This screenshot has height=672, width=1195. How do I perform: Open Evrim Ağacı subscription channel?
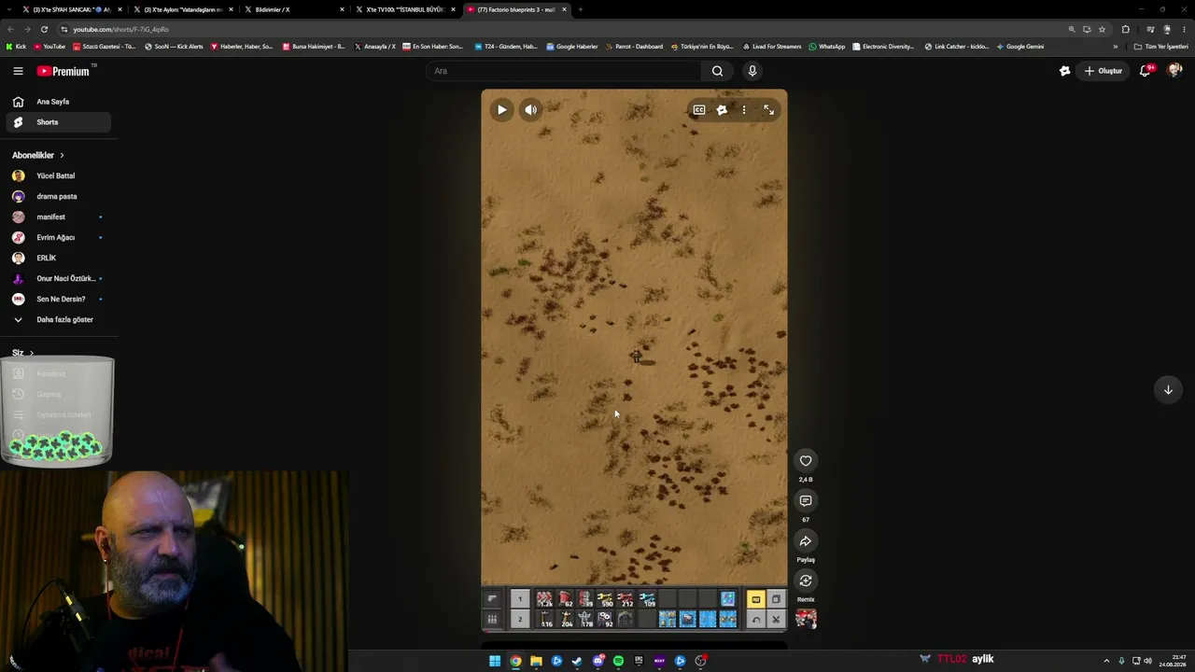coord(58,237)
